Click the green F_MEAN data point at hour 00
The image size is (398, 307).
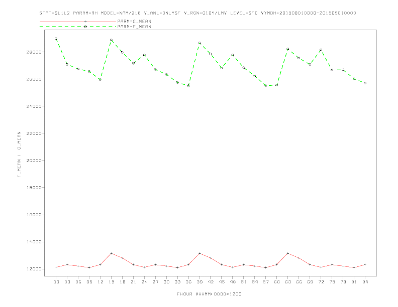(56, 39)
